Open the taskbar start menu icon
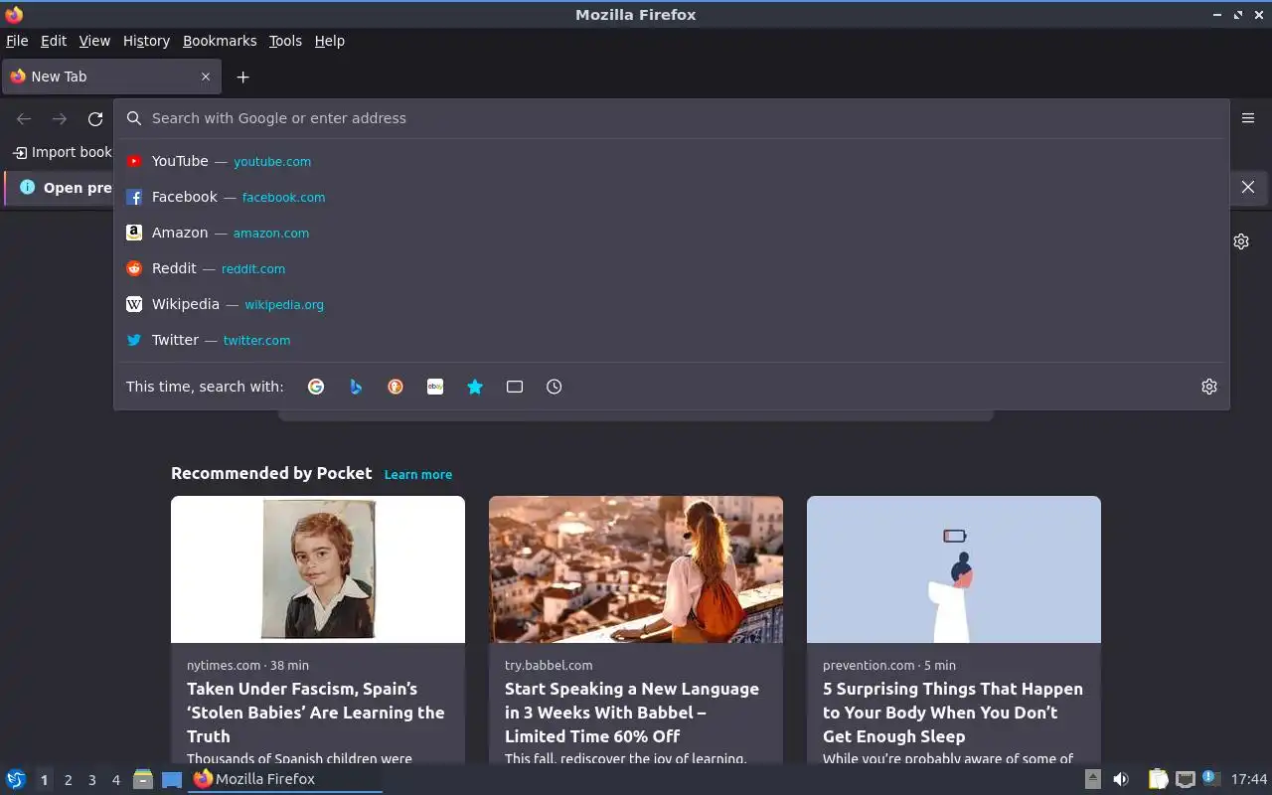The image size is (1272, 795). pos(16,779)
